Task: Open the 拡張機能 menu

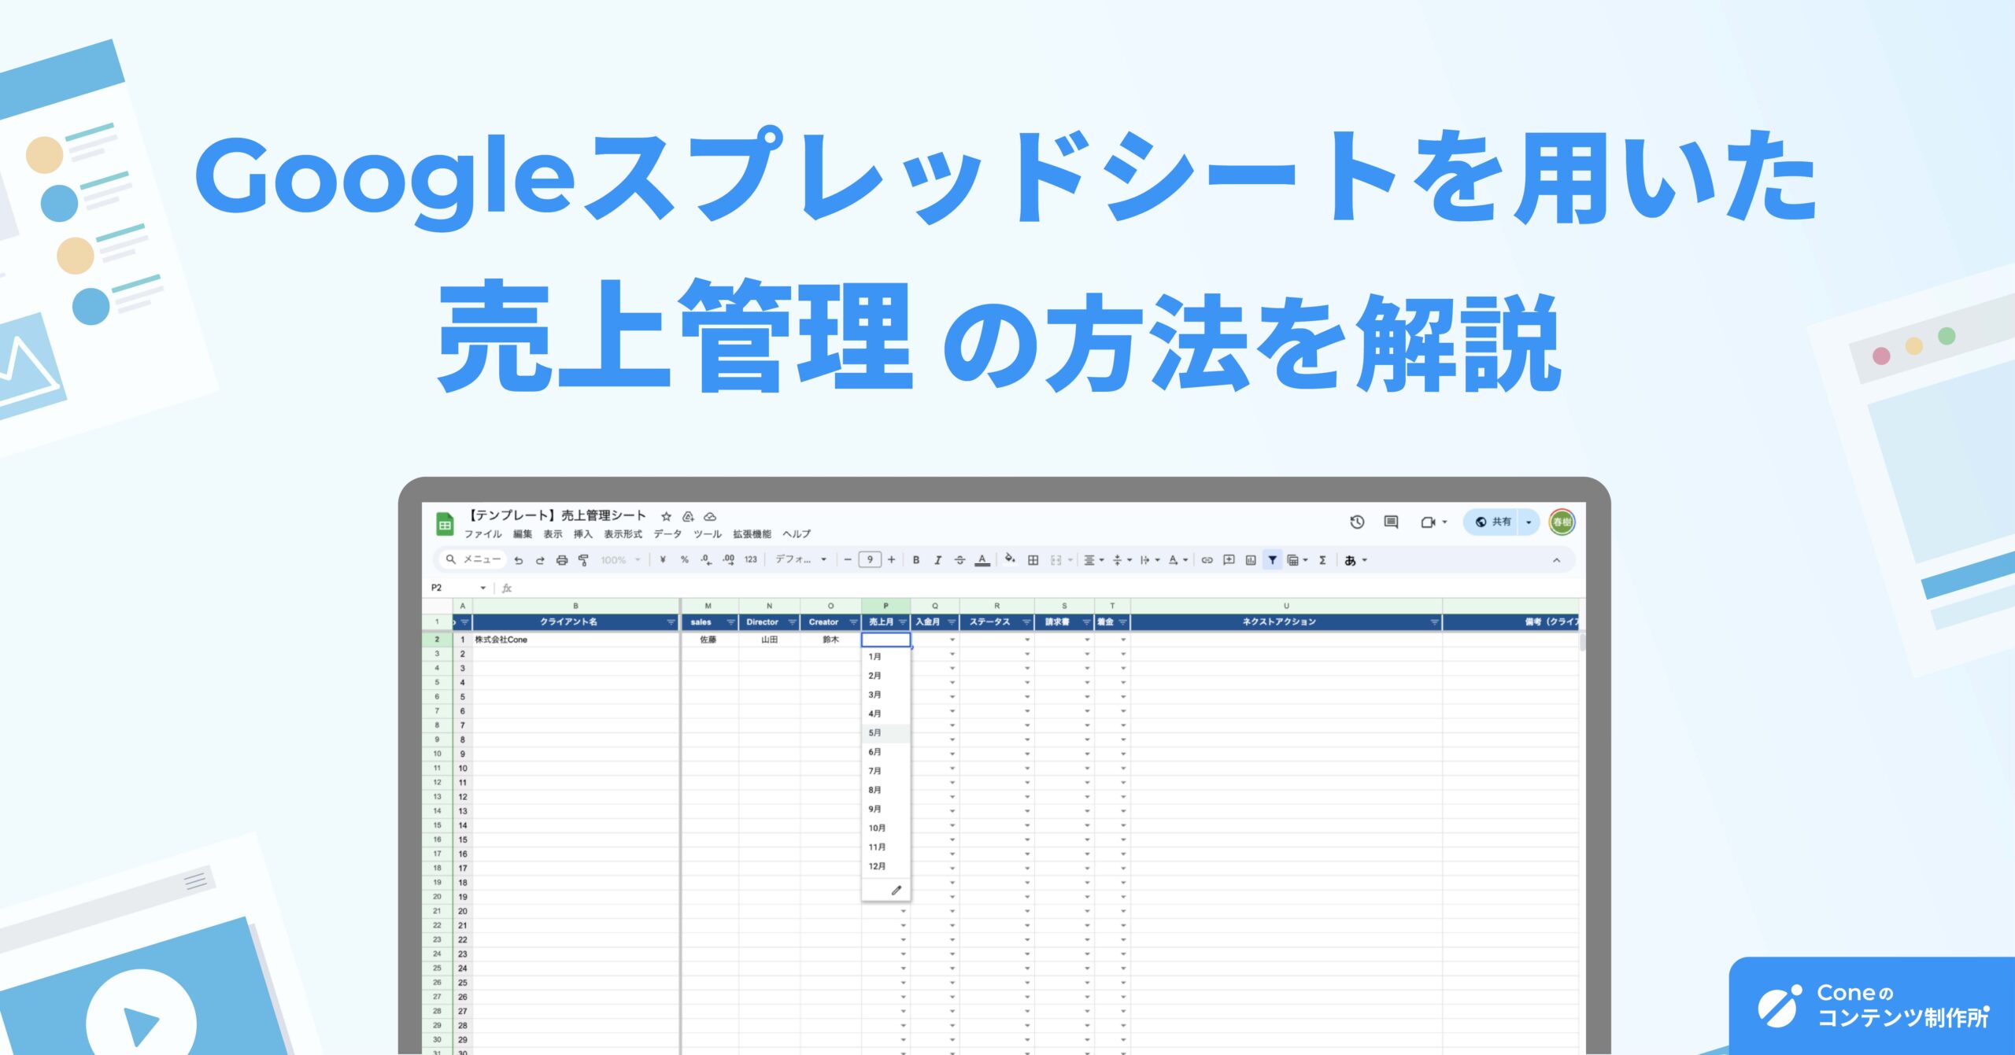Action: click(752, 534)
